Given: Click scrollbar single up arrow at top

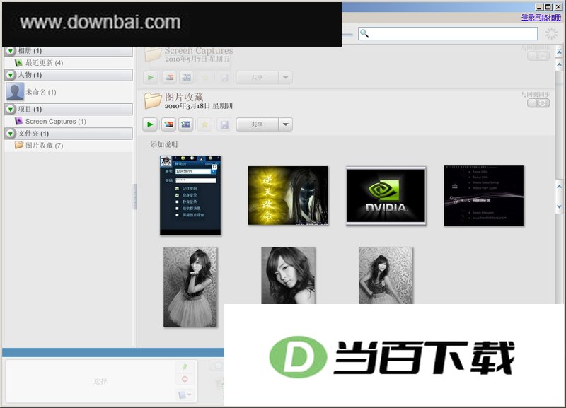Looking at the screenshot, I should [x=559, y=65].
